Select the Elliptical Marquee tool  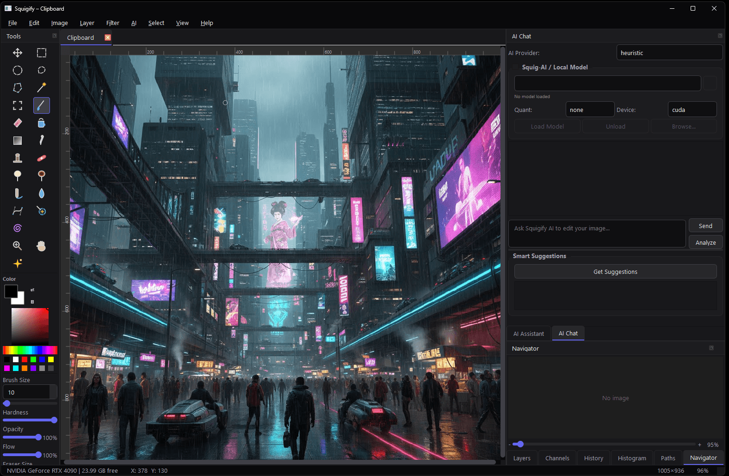coord(18,70)
